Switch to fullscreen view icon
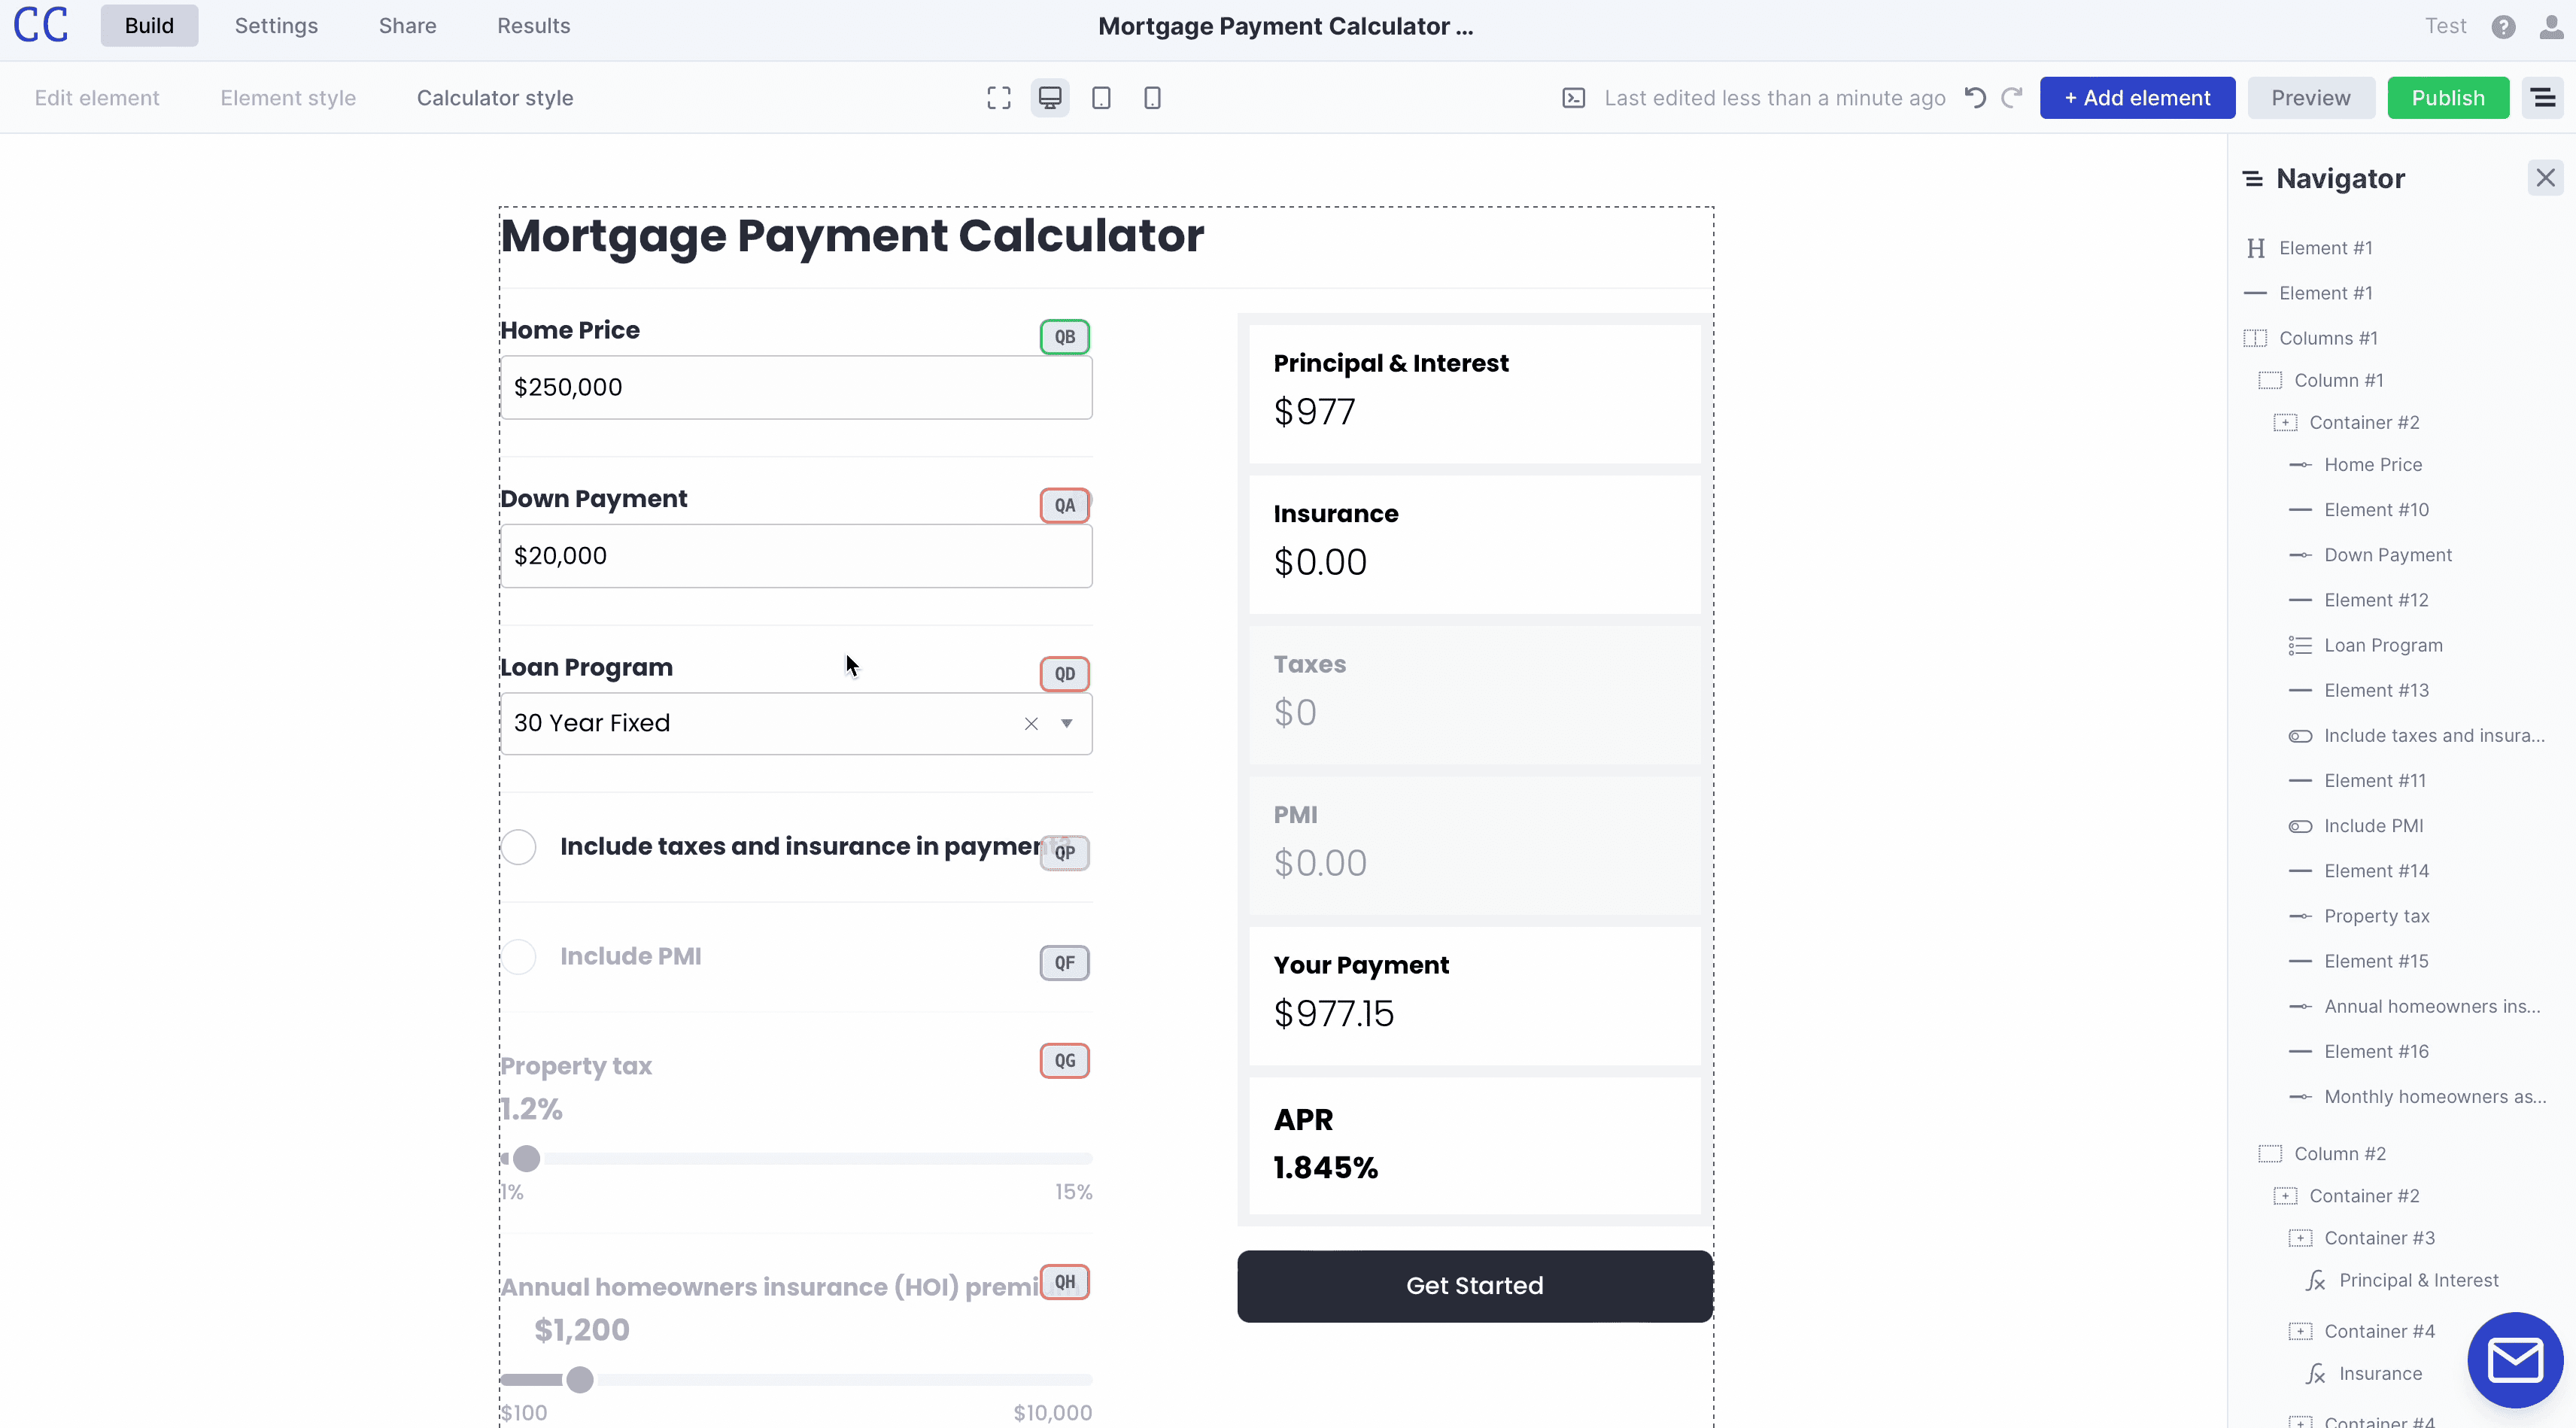 [x=998, y=98]
